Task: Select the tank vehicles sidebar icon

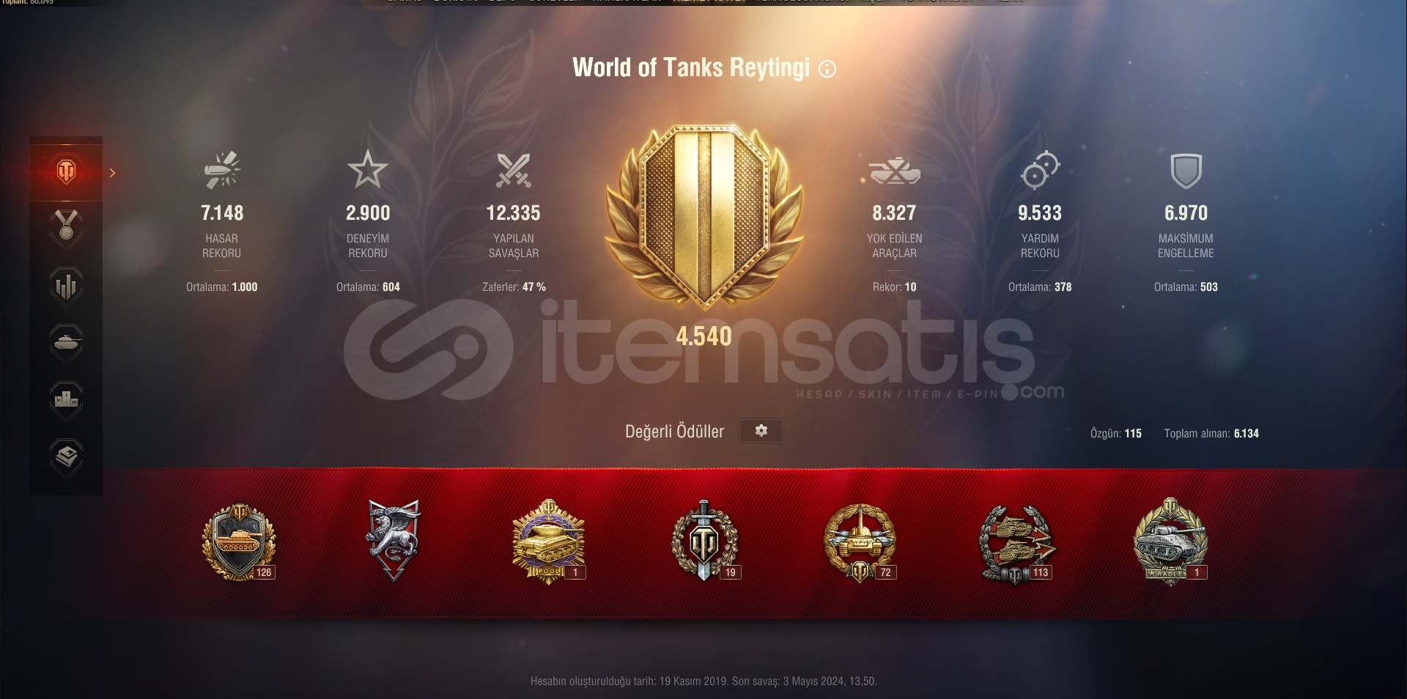Action: (x=66, y=343)
